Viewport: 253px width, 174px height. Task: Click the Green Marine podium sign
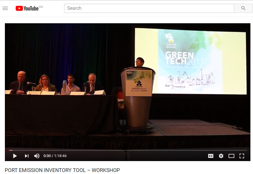(139, 83)
